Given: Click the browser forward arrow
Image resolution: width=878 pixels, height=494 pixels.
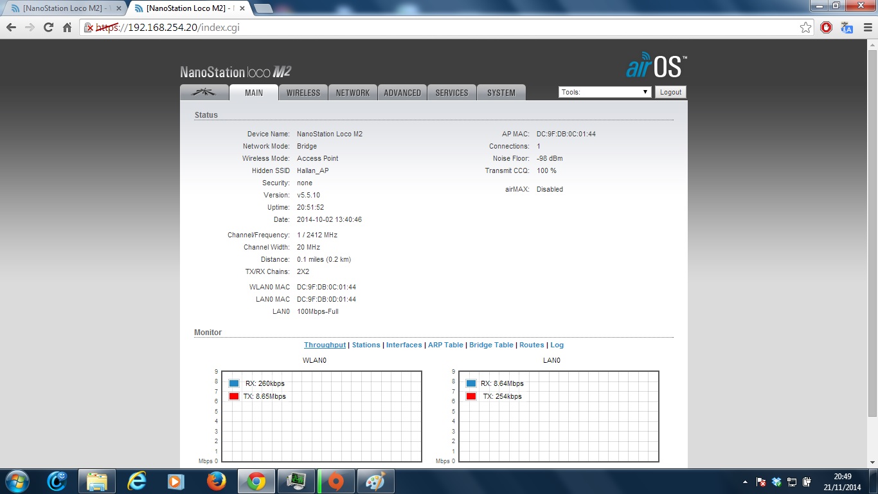Looking at the screenshot, I should coord(30,28).
